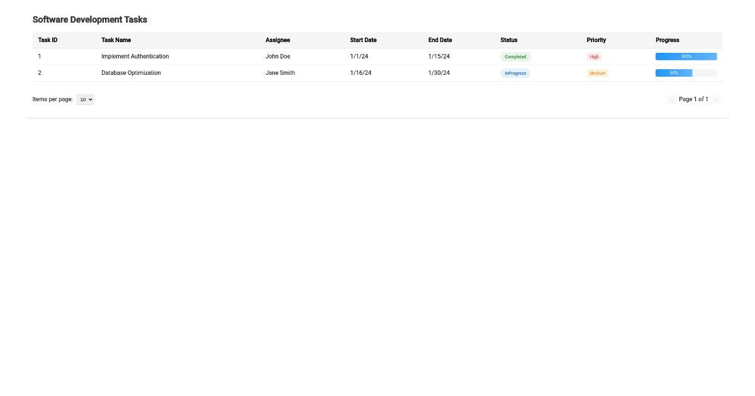
Task: Click the dropdown chevron next to 10
Action: [90, 99]
